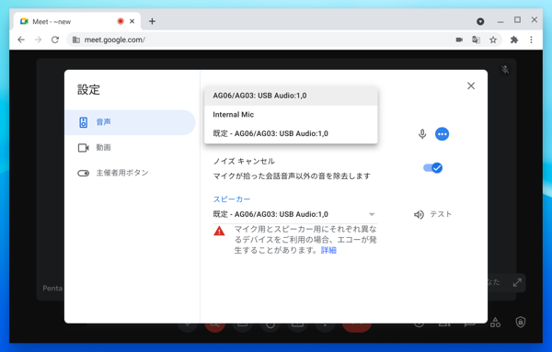Click the toggle icon in 主催者用ボタン tab
Image resolution: width=552 pixels, height=352 pixels.
pyautogui.click(x=84, y=174)
